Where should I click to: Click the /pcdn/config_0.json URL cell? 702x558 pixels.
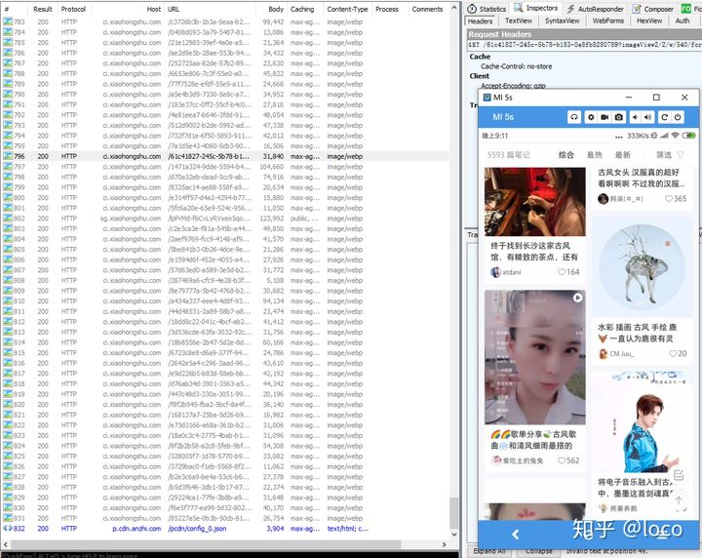pyautogui.click(x=197, y=529)
